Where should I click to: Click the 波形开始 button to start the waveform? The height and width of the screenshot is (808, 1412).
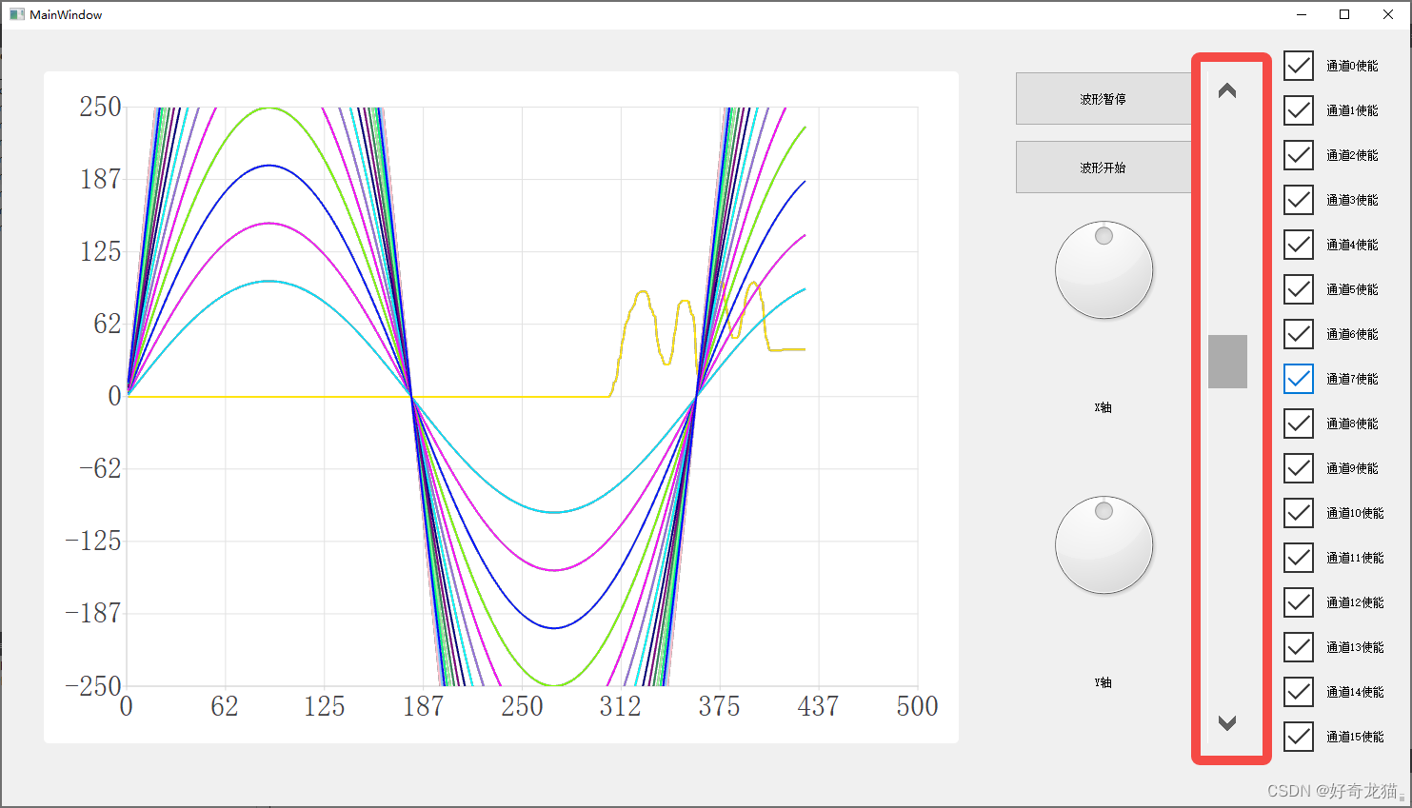(x=1103, y=168)
